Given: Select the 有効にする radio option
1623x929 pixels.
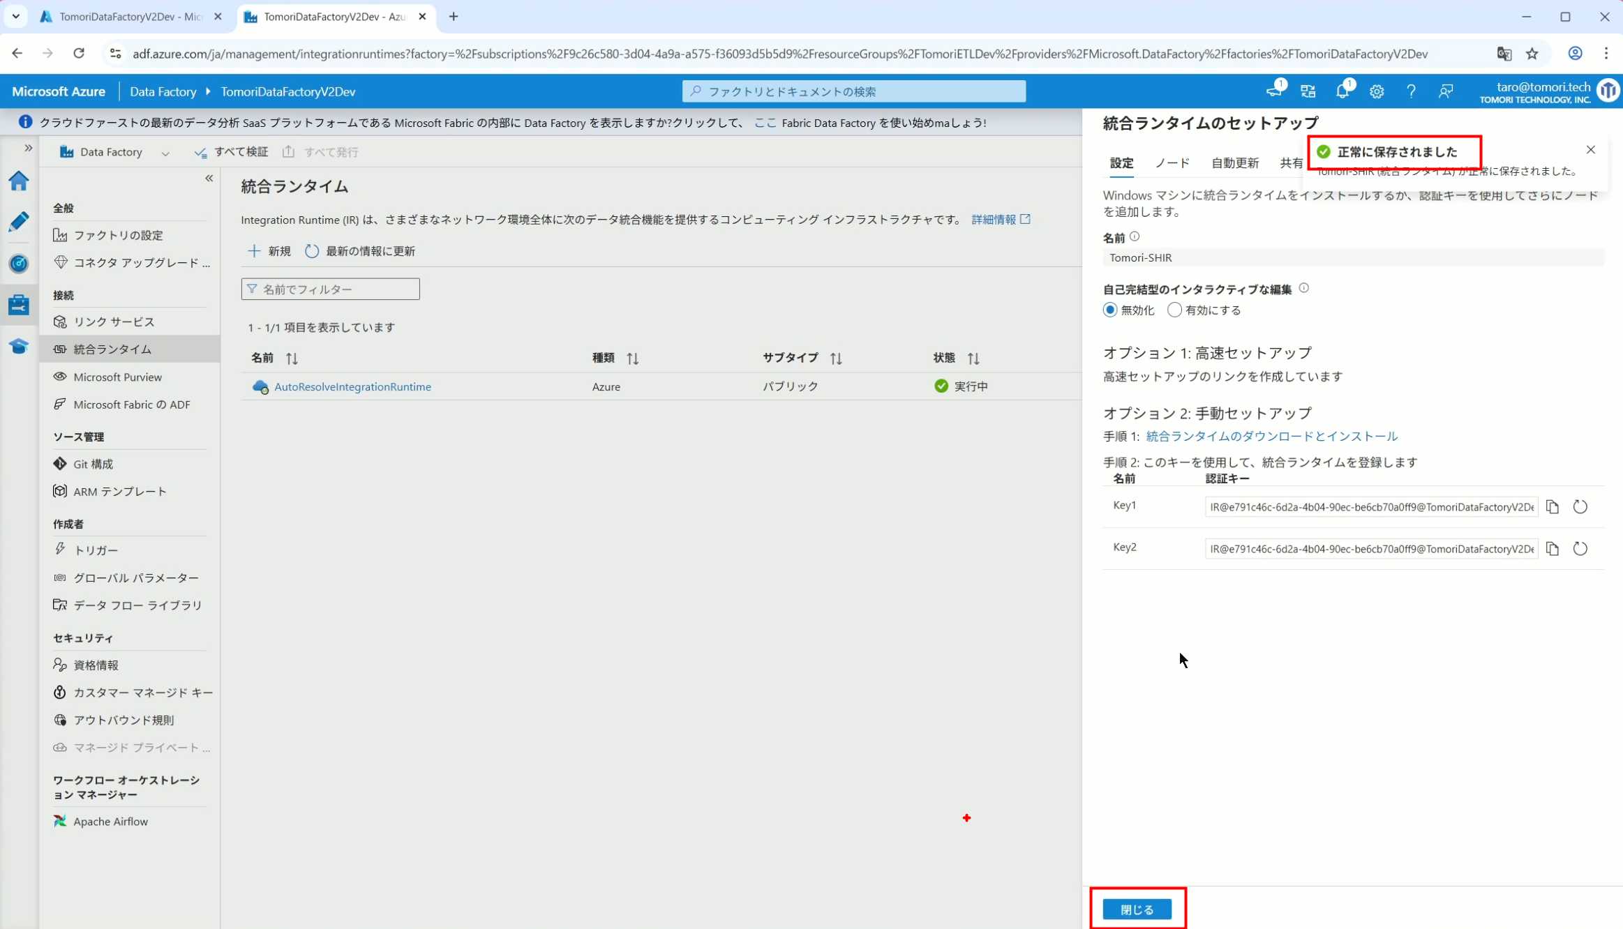Looking at the screenshot, I should point(1174,310).
